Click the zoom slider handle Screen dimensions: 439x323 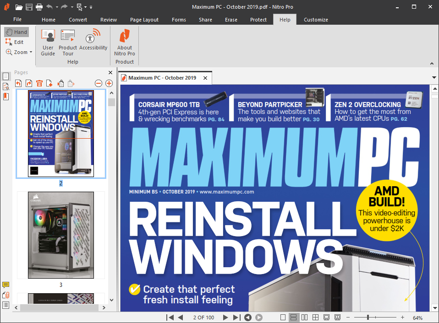click(368, 318)
